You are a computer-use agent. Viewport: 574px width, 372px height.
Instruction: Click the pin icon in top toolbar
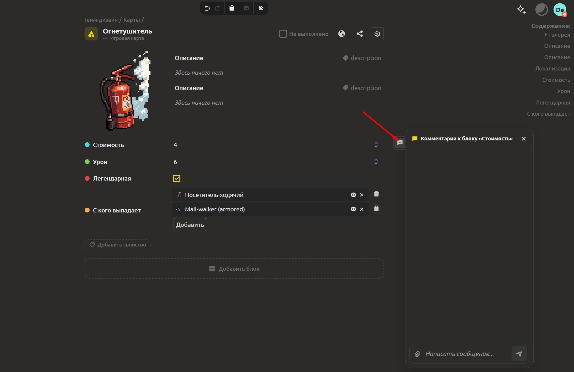point(261,8)
